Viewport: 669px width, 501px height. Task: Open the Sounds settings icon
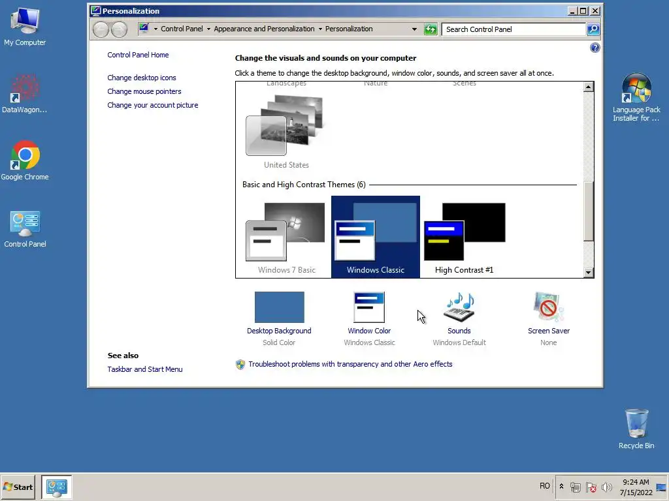459,307
